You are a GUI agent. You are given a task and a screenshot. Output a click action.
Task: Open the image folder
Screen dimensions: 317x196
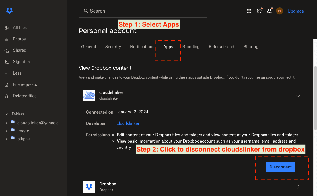pos(23,131)
